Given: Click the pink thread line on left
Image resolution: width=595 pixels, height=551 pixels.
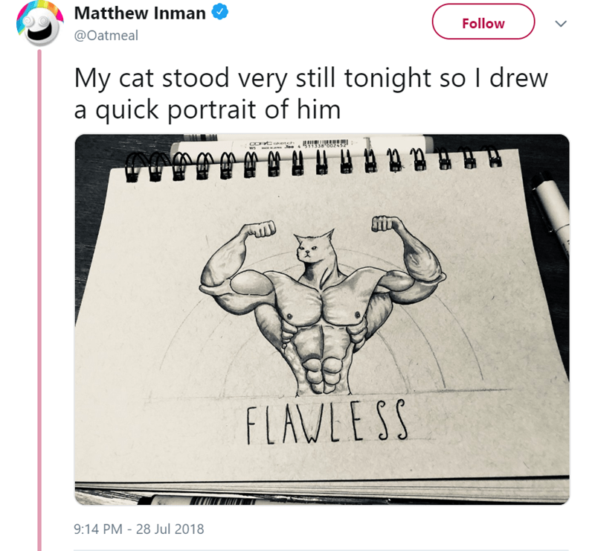Looking at the screenshot, I should 40,298.
